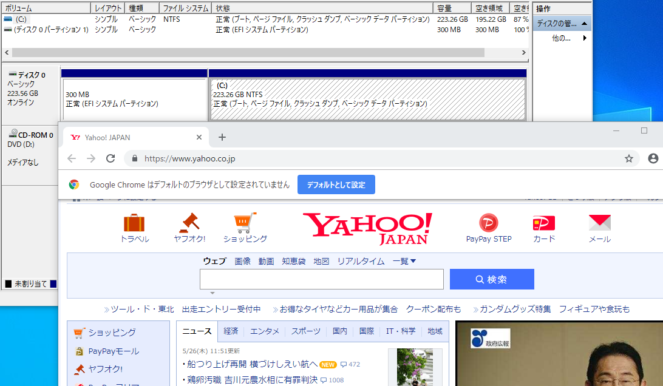Select the リアルタイム search tab
Image resolution: width=663 pixels, height=386 pixels.
361,262
